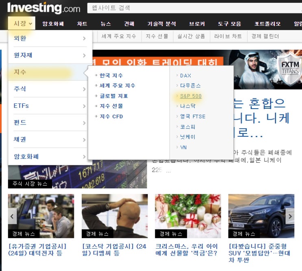Read the 준중형 SUV article headline

[x=259, y=253]
